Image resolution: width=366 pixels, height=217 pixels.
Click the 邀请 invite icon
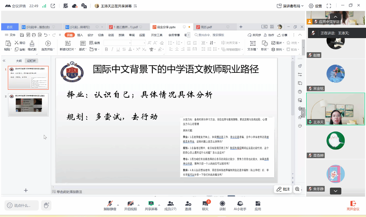point(188,204)
